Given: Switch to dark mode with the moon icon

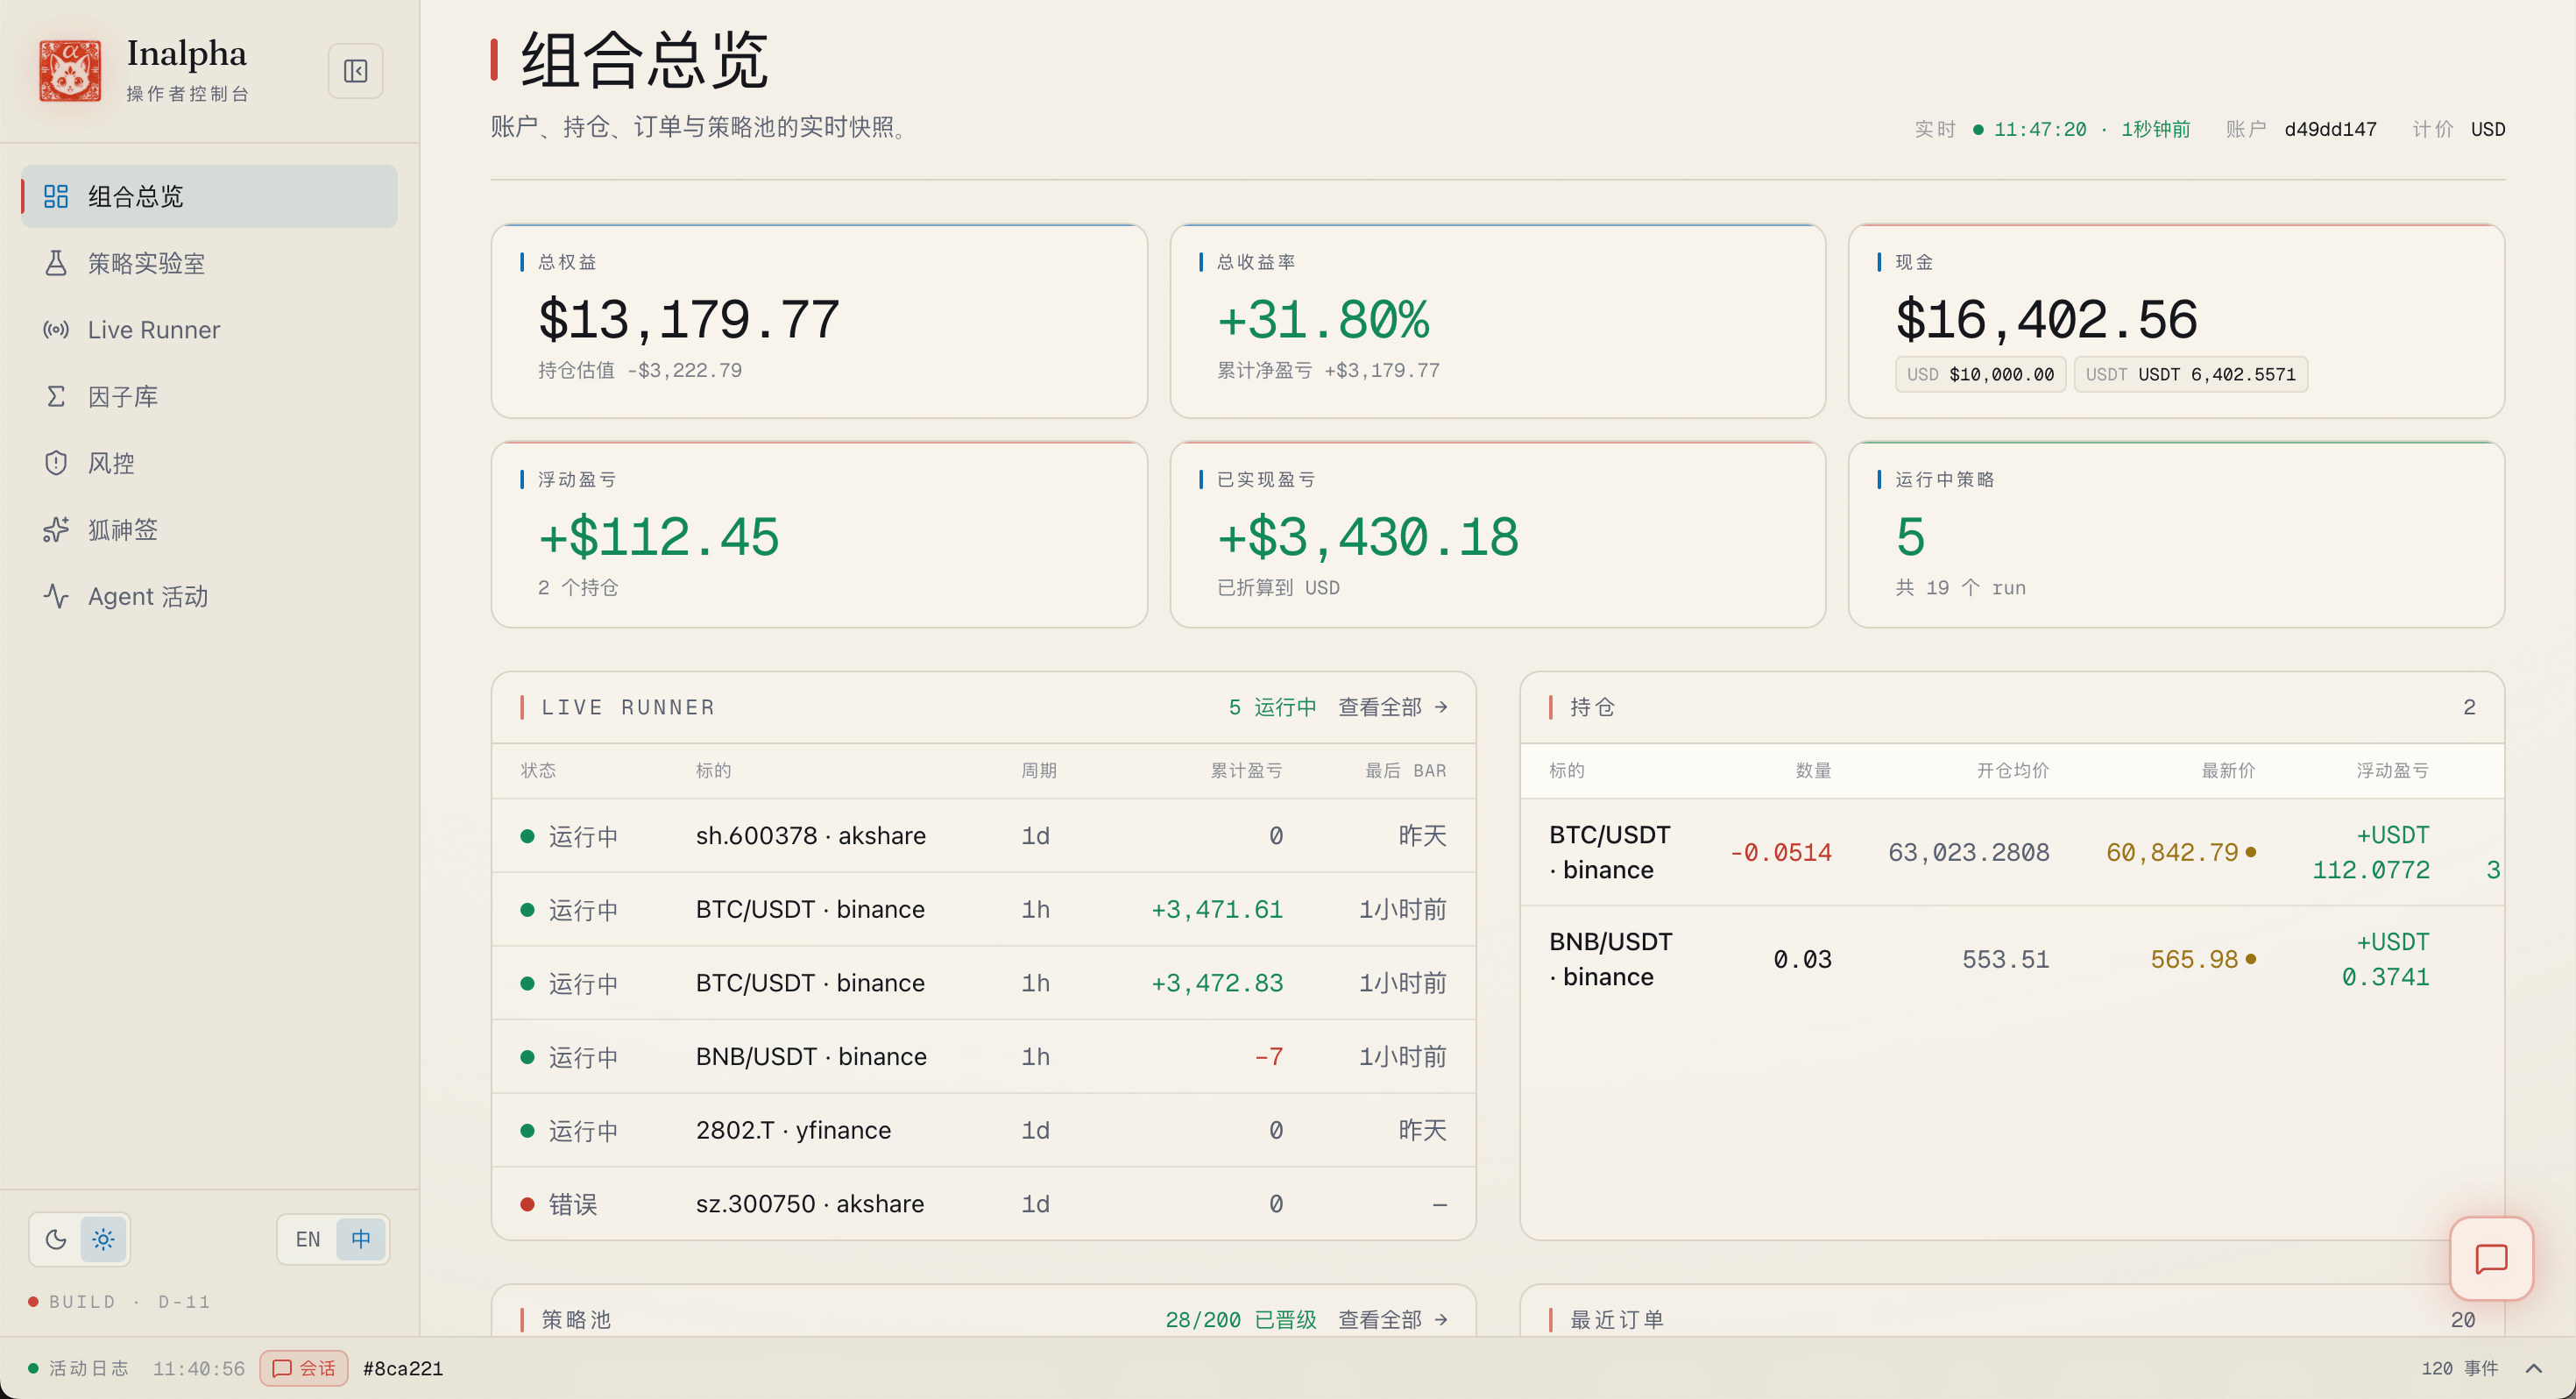Looking at the screenshot, I should pos(56,1239).
